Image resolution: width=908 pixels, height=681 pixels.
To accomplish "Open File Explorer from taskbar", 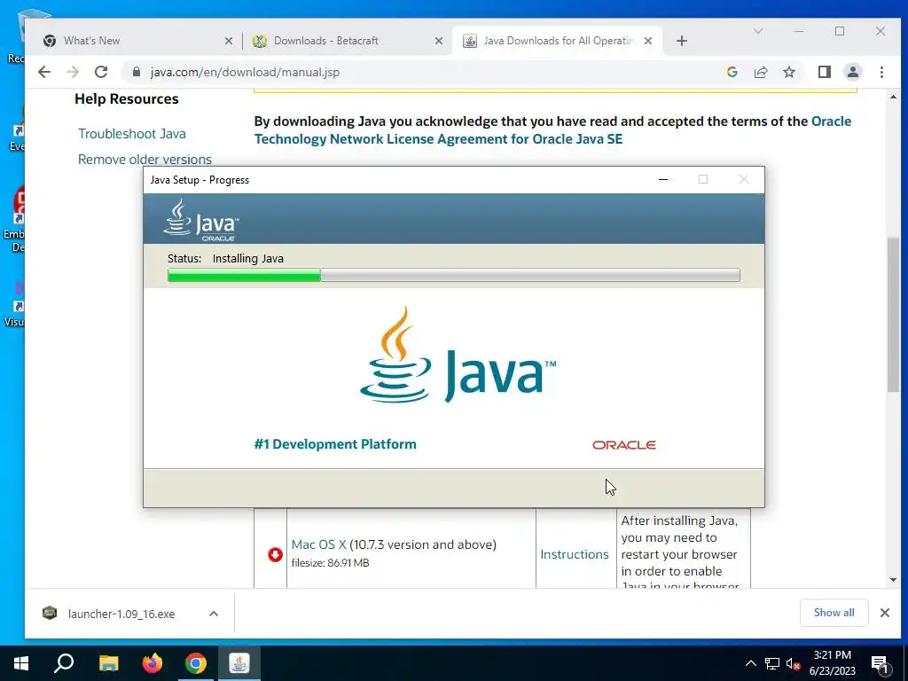I will [108, 663].
